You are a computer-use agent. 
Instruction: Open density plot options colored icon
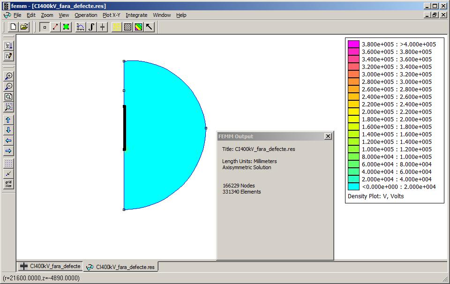pyautogui.click(x=139, y=27)
